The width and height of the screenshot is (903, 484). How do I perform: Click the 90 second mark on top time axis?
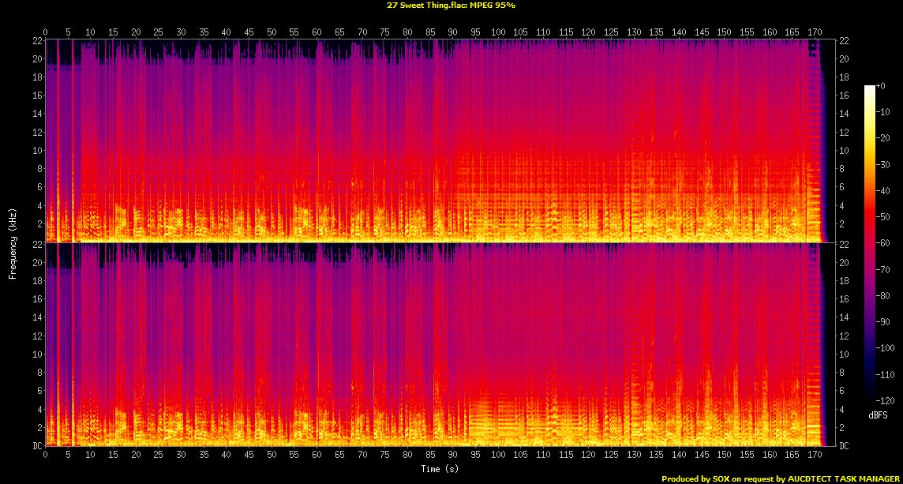tap(452, 32)
